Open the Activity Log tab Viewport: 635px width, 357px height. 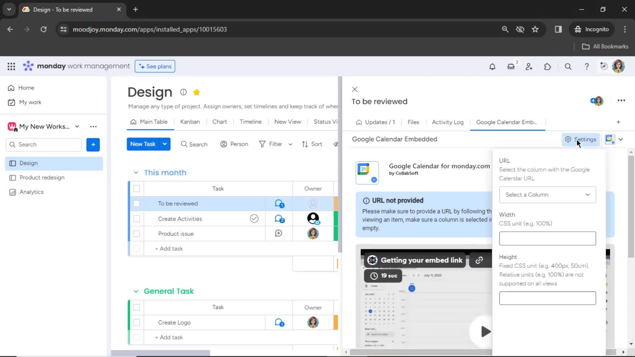click(447, 122)
